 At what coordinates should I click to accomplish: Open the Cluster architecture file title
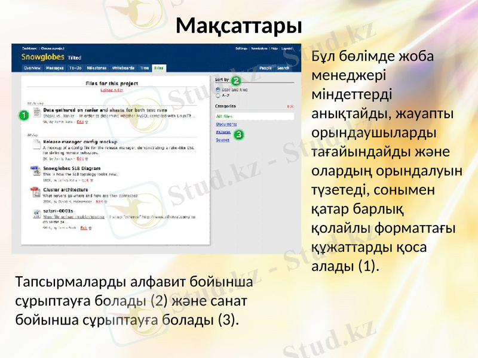(x=66, y=189)
